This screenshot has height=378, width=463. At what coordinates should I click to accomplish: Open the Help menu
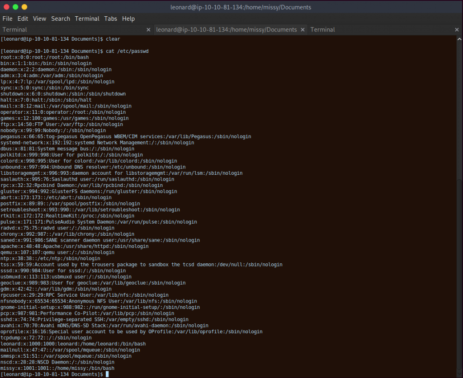tap(128, 19)
